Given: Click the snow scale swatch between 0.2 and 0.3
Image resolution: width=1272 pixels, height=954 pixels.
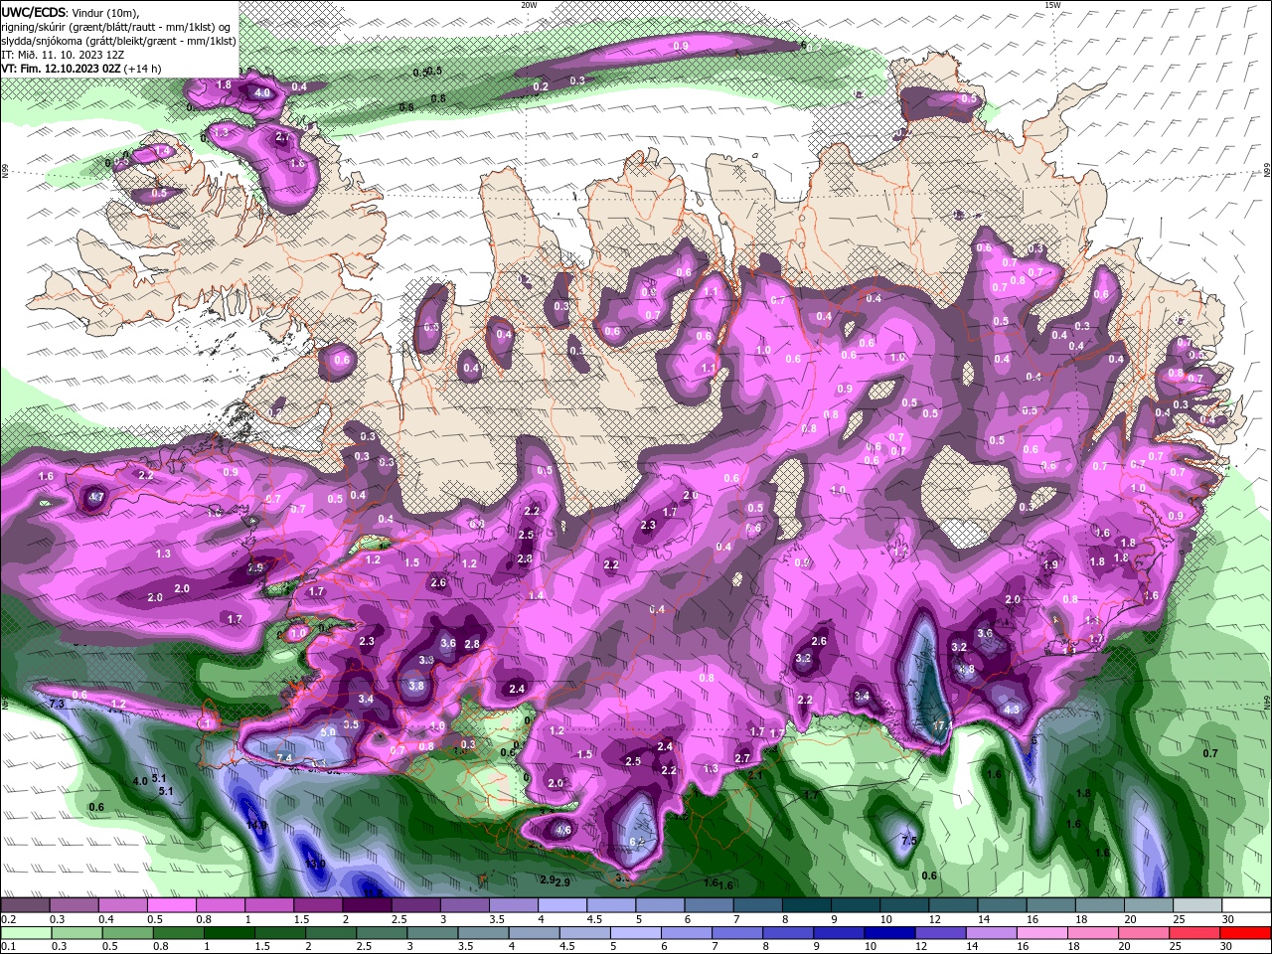Looking at the screenshot, I should click(26, 905).
